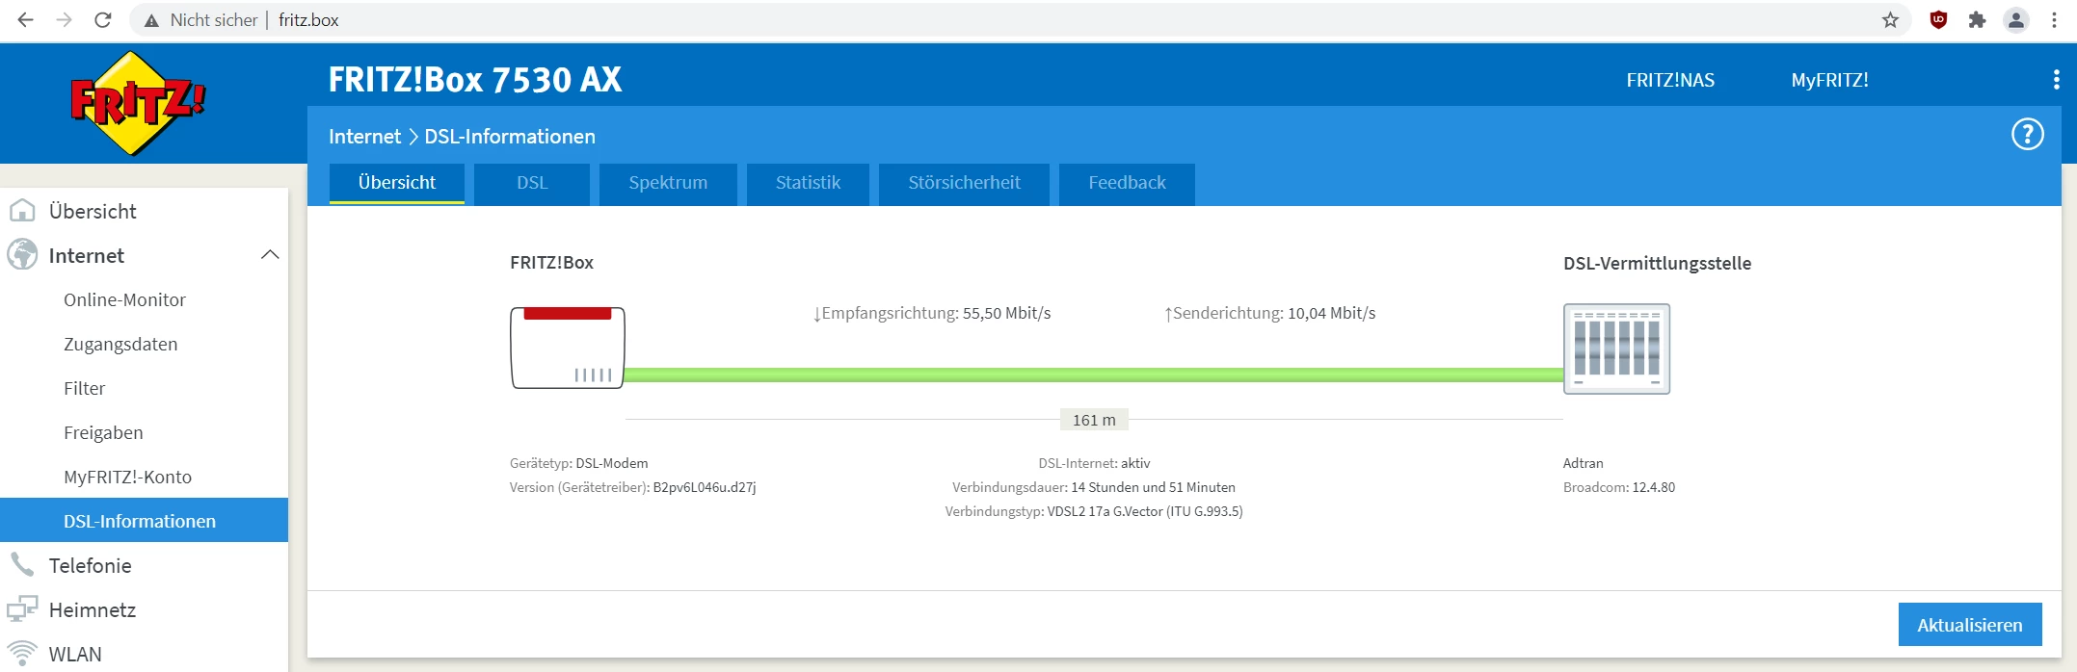Open WLAN in the sidebar
The height and width of the screenshot is (672, 2077).
point(145,653)
